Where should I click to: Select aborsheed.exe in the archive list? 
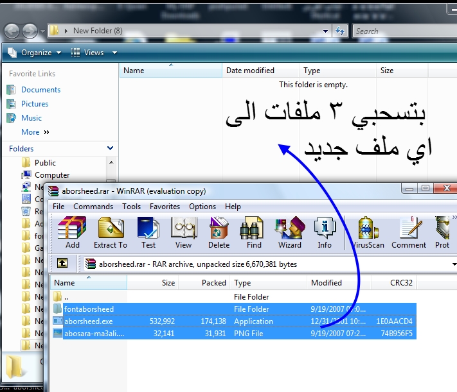(89, 321)
